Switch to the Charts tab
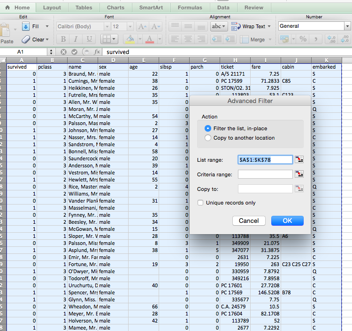The width and height of the screenshot is (352, 331). 115,8
